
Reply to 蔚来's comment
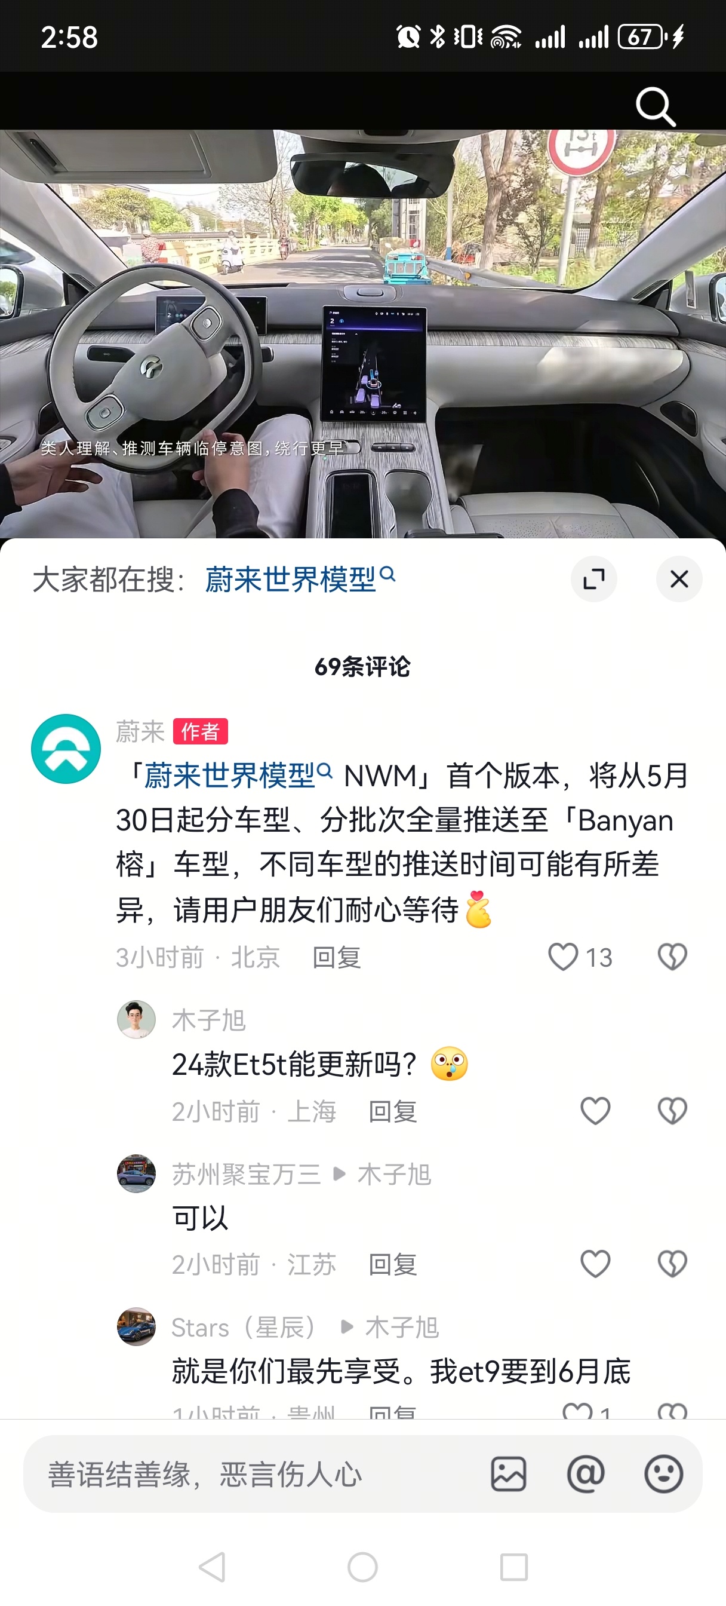[x=337, y=957]
